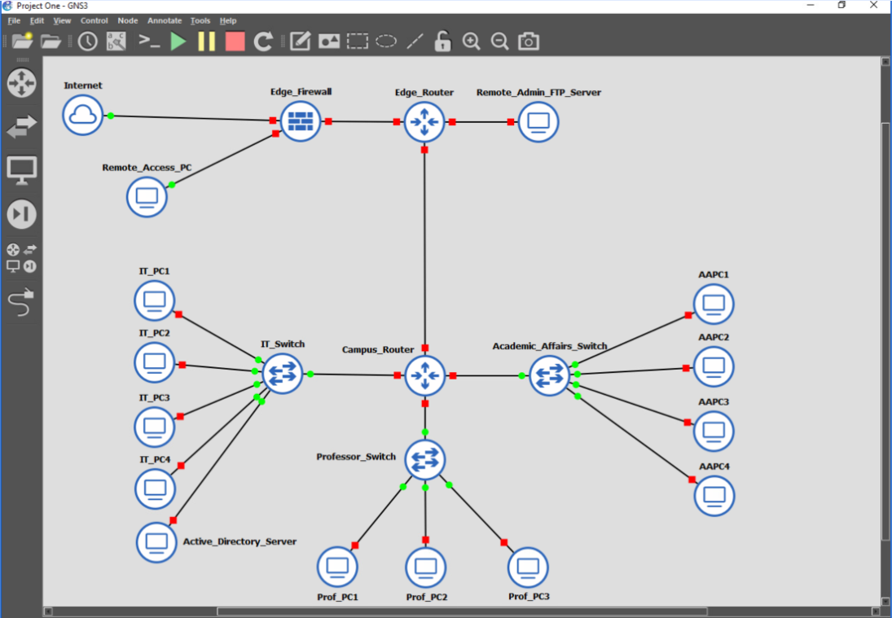Take a screenshot with the camera icon
The image size is (892, 618).
(528, 41)
